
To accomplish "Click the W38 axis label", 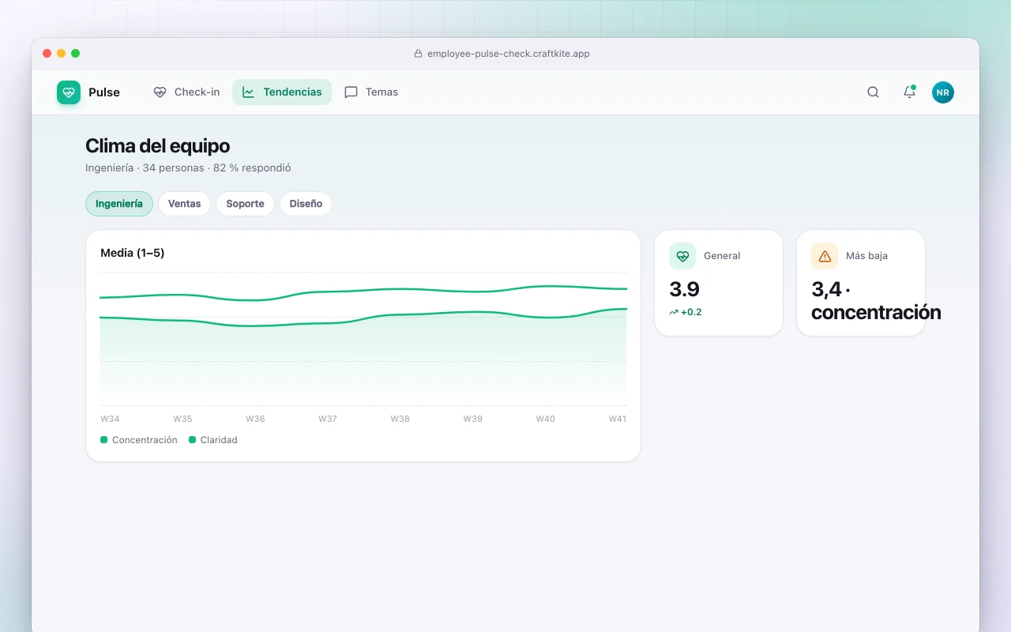I will 400,419.
